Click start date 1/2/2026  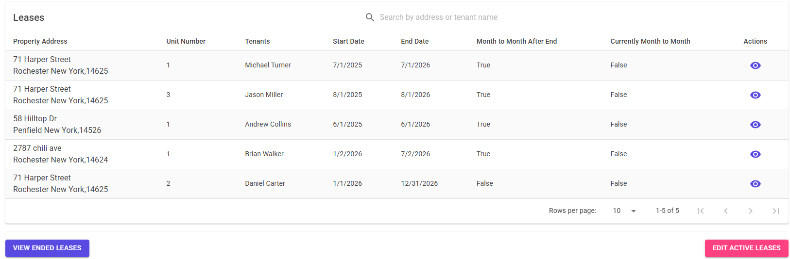pos(347,154)
